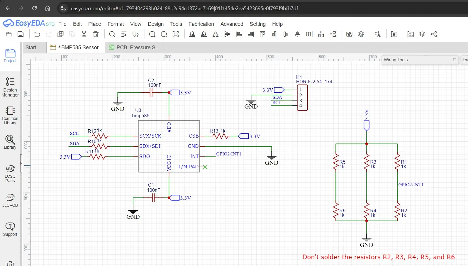Go to the browser home page

[x=48, y=8]
